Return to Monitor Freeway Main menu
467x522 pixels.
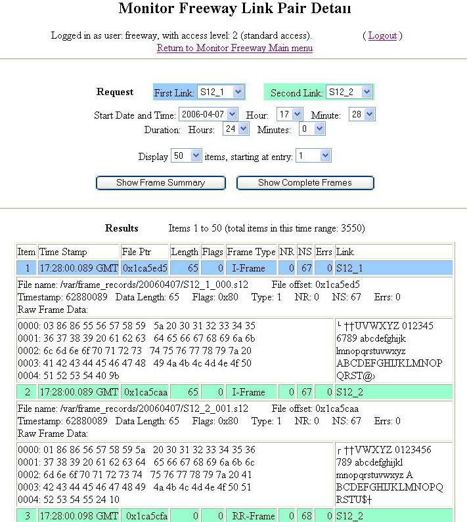pos(234,48)
